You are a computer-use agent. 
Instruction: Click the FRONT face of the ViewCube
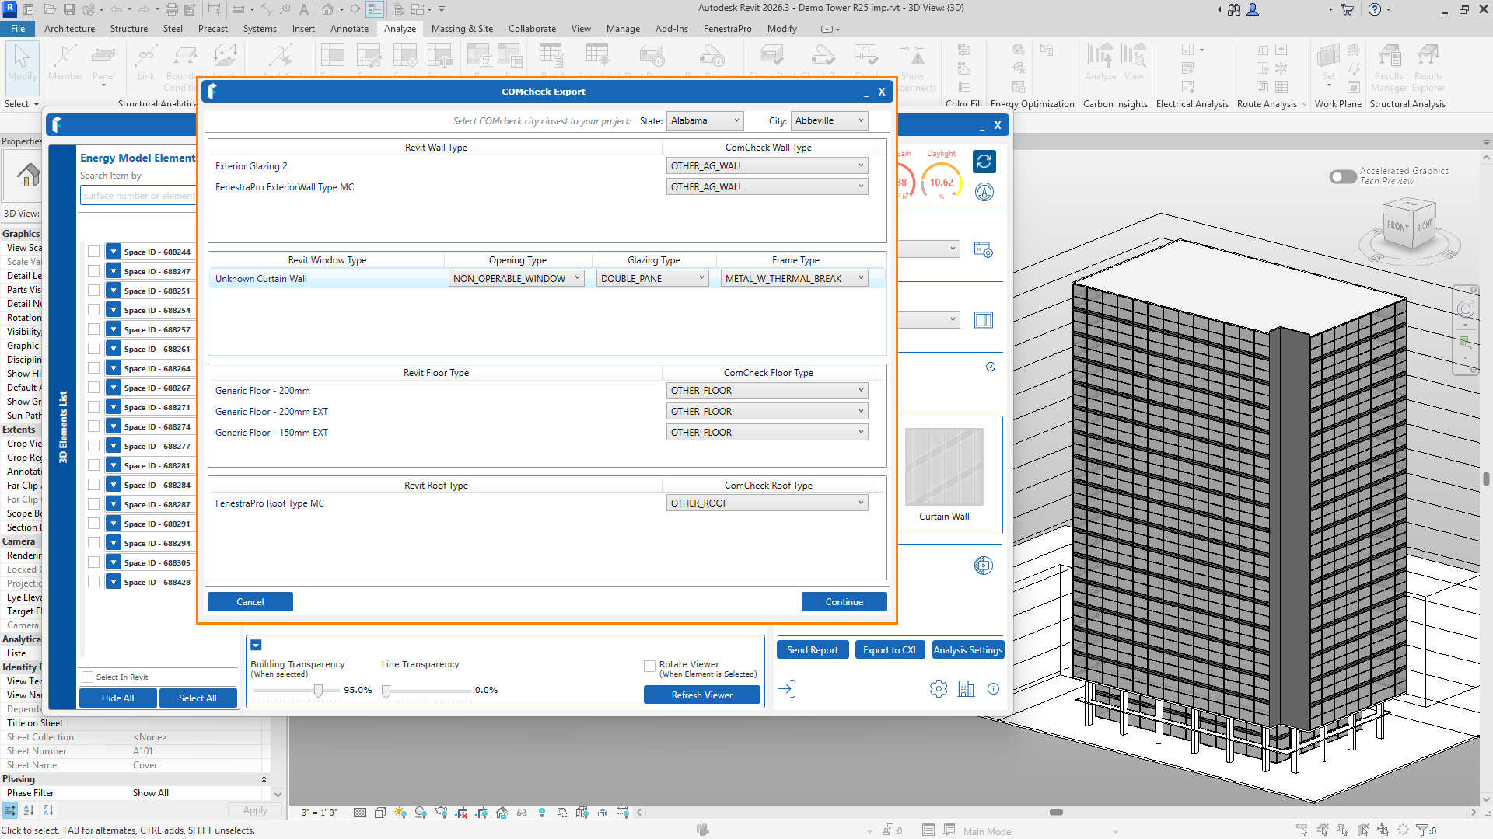point(1397,226)
